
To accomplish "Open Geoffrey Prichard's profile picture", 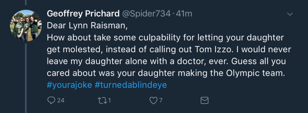I will pyautogui.click(x=26, y=26).
